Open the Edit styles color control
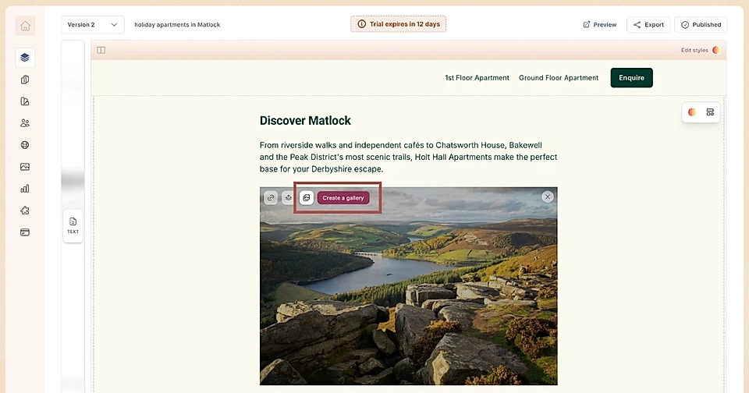749x393 pixels. point(701,50)
